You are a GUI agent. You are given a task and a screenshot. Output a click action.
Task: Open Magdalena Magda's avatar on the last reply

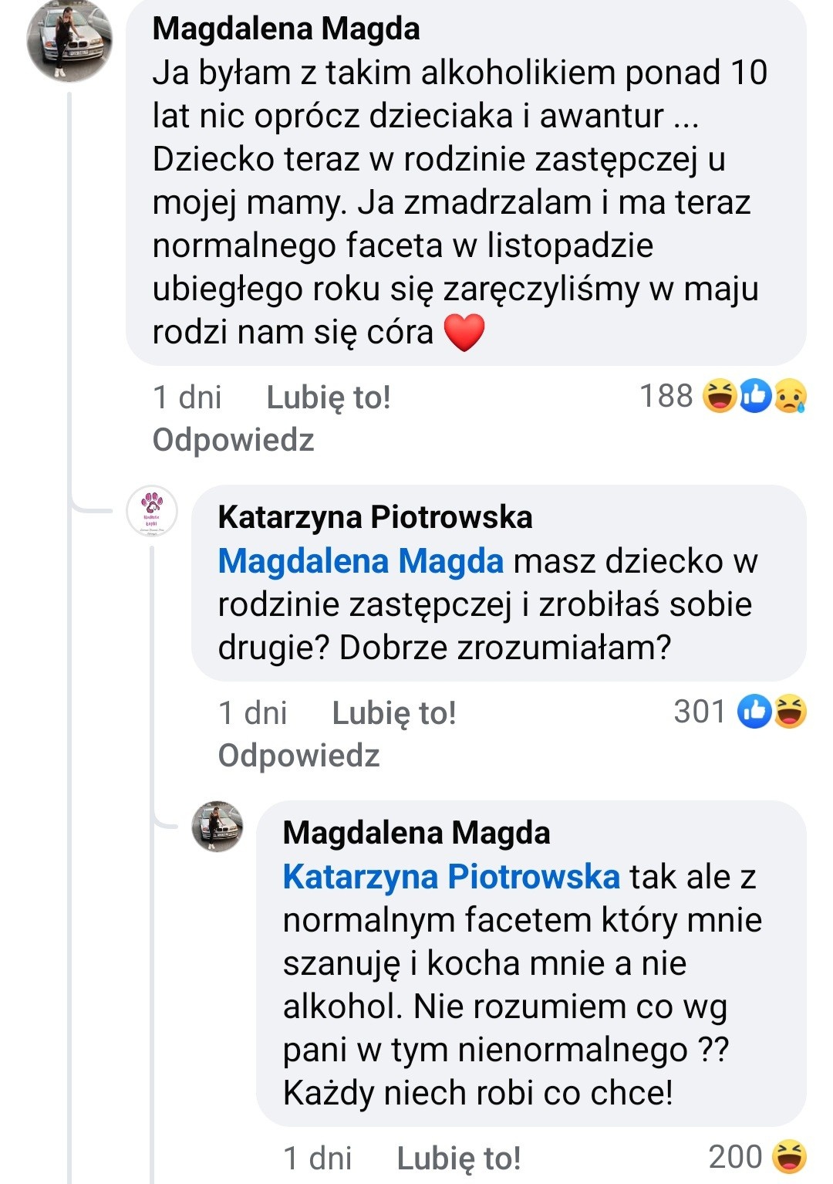(x=217, y=826)
